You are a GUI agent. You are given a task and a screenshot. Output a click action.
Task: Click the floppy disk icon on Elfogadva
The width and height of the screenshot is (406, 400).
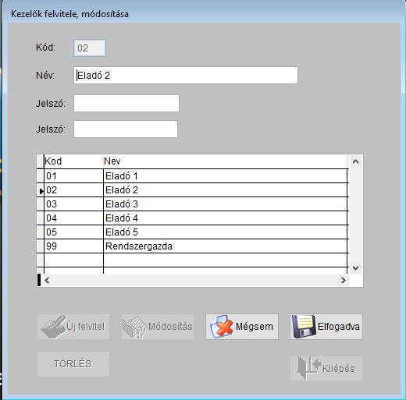tap(304, 327)
